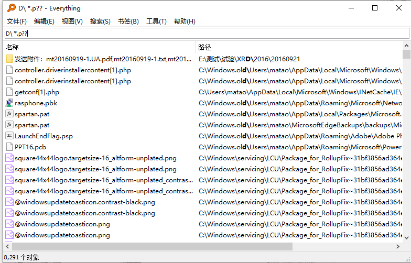
Task: Click the horizontal scrollbar left arrow
Action: pos(7,246)
